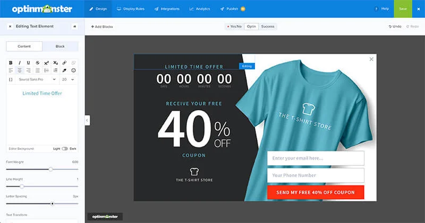Open the Source Sans Pro font dropdown
Viewport: 425px width, 223px height.
[37, 79]
